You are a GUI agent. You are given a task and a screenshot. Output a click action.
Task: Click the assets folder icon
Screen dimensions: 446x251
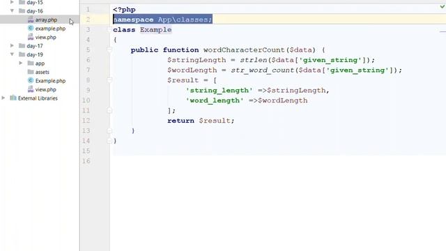pos(31,72)
